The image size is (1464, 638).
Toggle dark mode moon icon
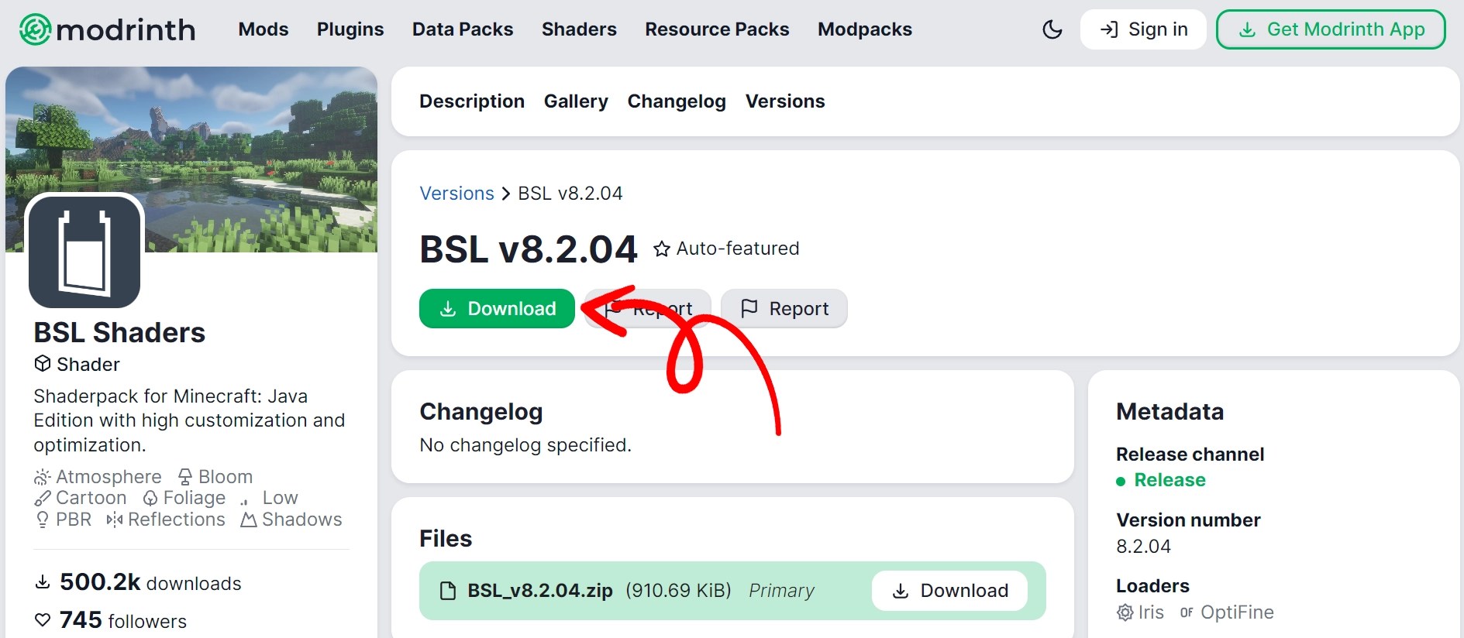[x=1052, y=29]
